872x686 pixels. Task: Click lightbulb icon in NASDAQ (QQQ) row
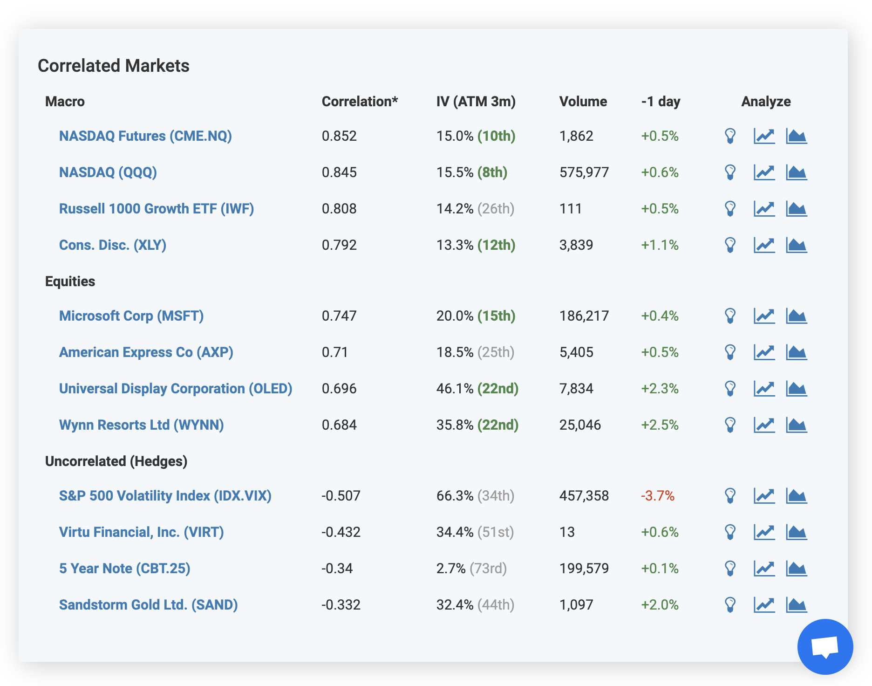point(730,172)
